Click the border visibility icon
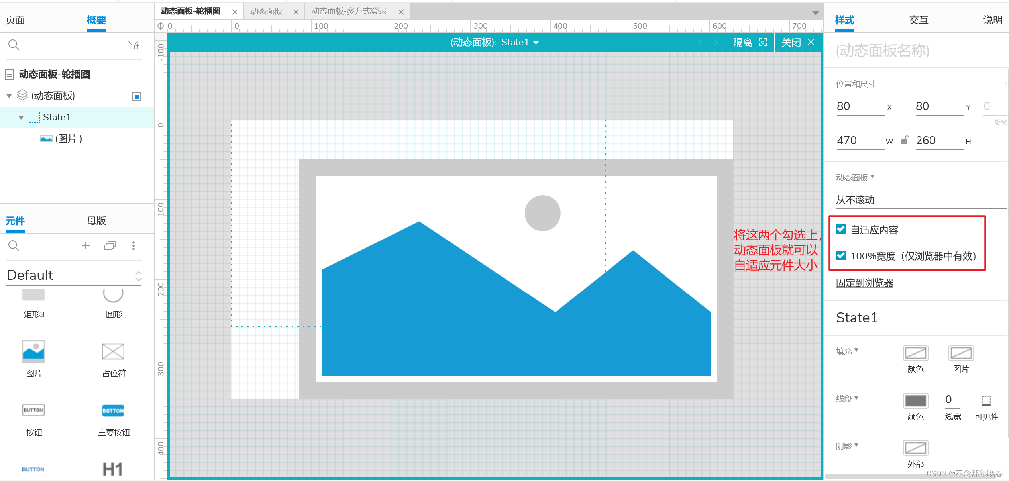Viewport: 1009px width, 481px height. coord(986,400)
